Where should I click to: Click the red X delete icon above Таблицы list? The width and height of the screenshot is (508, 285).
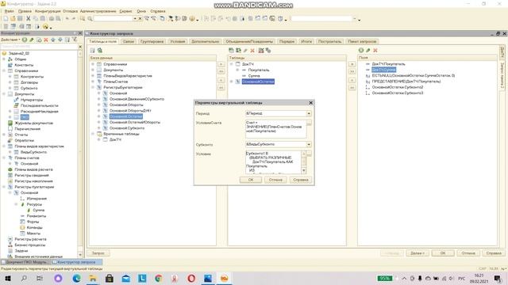(x=252, y=51)
